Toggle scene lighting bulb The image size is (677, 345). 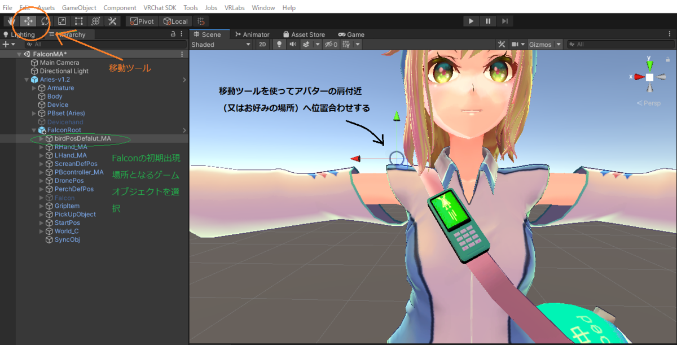click(x=279, y=44)
